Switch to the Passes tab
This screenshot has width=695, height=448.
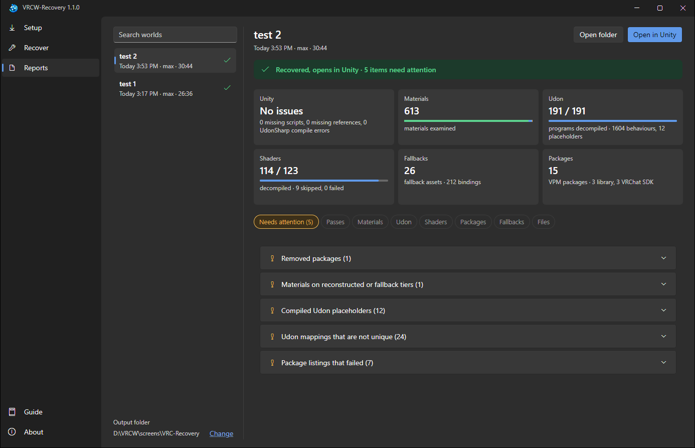click(x=335, y=222)
